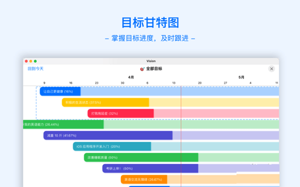Click the red close window button
The height and width of the screenshot is (187, 300).
click(26, 61)
